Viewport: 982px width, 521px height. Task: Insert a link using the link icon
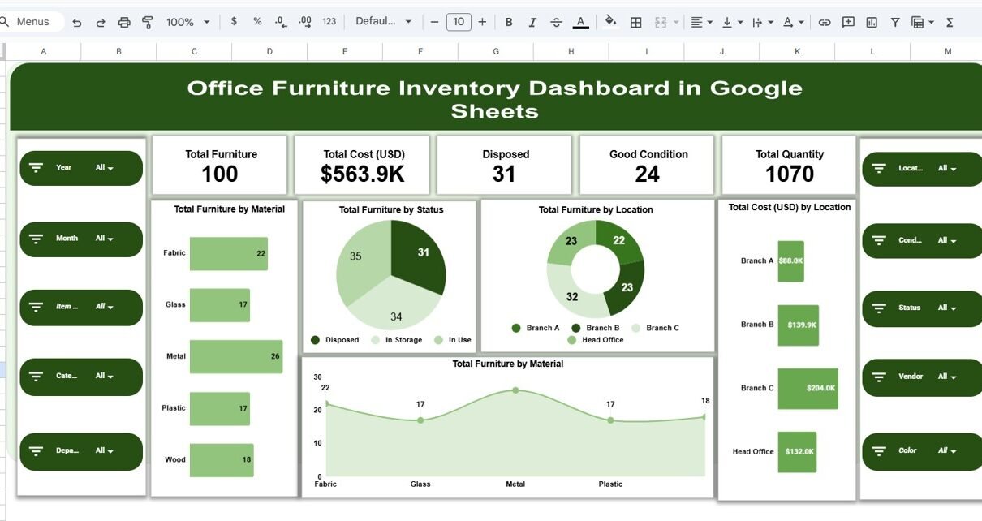[x=825, y=22]
